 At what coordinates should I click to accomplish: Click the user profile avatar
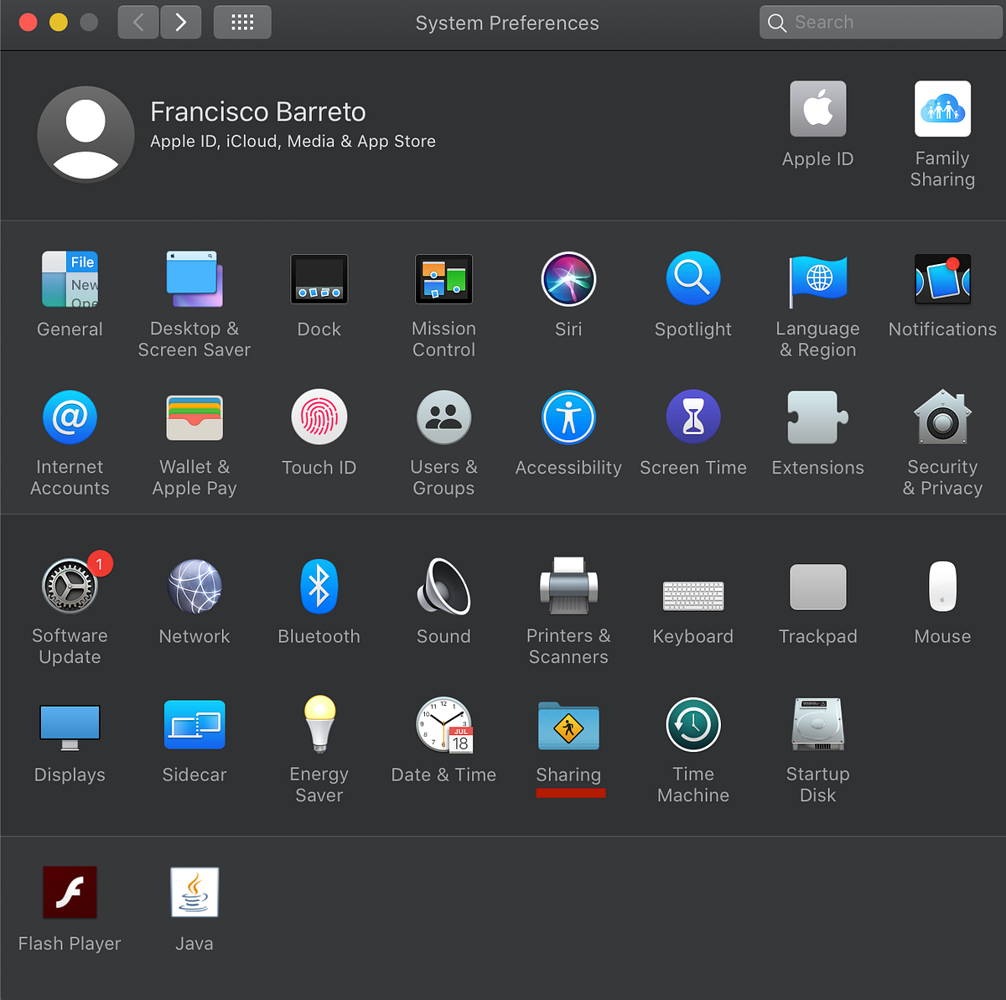point(86,133)
